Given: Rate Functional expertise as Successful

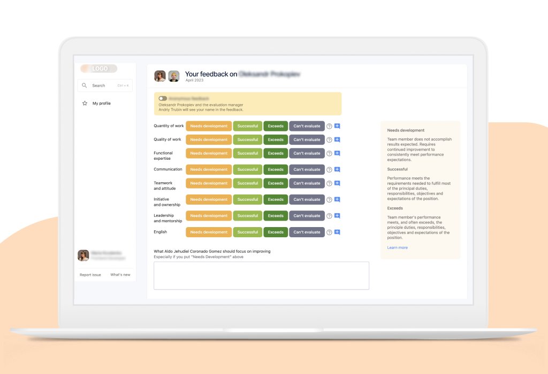Looking at the screenshot, I should [247, 153].
